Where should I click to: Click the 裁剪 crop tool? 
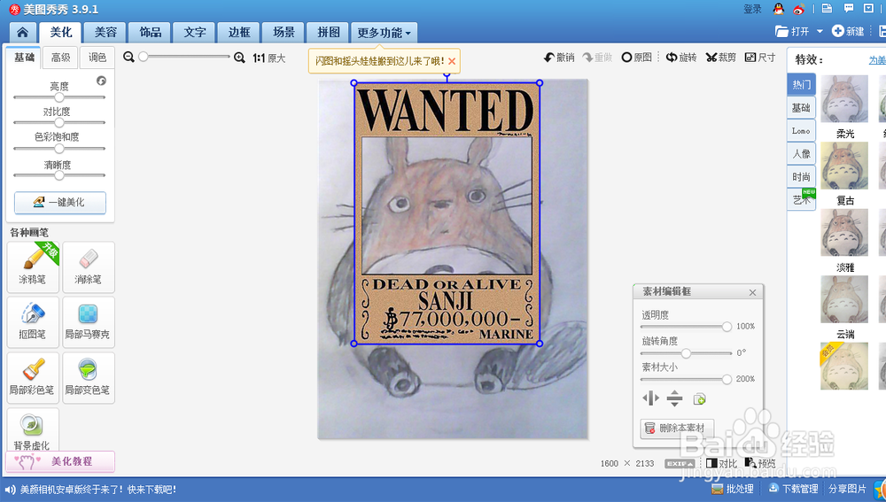(720, 57)
